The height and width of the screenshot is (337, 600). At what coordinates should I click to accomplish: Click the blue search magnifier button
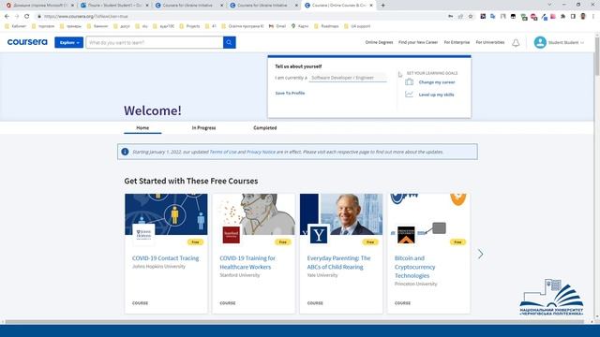coord(229,42)
